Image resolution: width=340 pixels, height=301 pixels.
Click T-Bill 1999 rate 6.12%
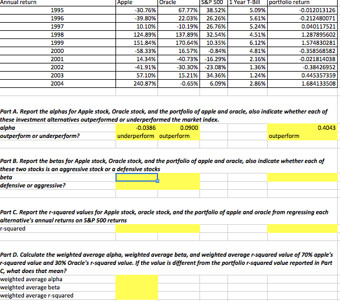click(247, 43)
